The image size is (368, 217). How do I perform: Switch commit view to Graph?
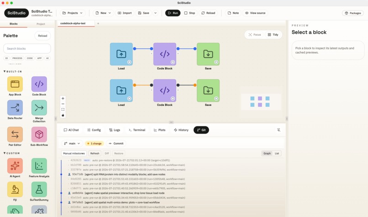click(x=267, y=153)
